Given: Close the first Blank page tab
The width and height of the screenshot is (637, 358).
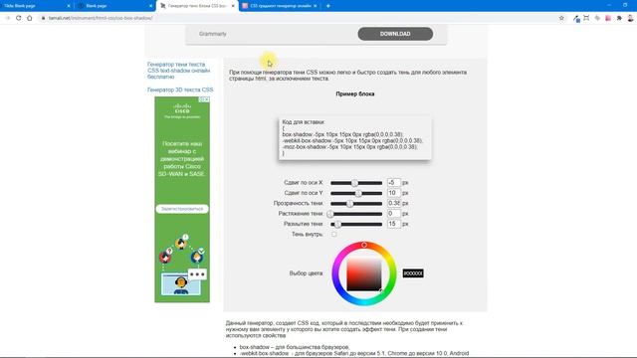Looking at the screenshot, I should [x=69, y=6].
